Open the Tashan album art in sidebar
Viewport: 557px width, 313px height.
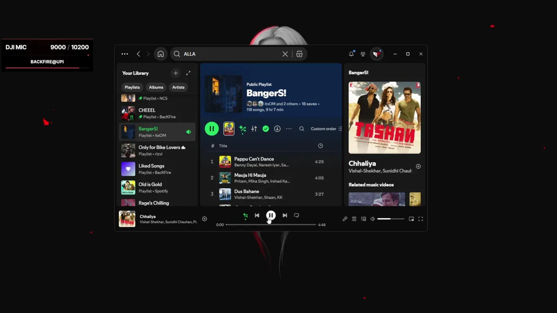coord(385,117)
